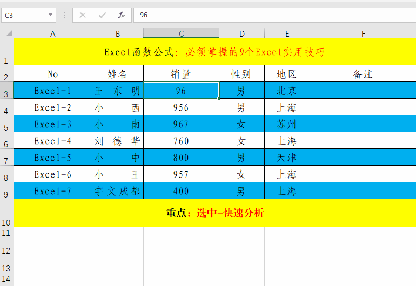
Task: Open the Name Box dropdown arrow
Action: click(x=50, y=15)
